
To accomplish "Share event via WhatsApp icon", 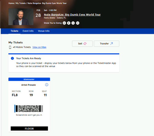I will pyautogui.click(x=64, y=23).
